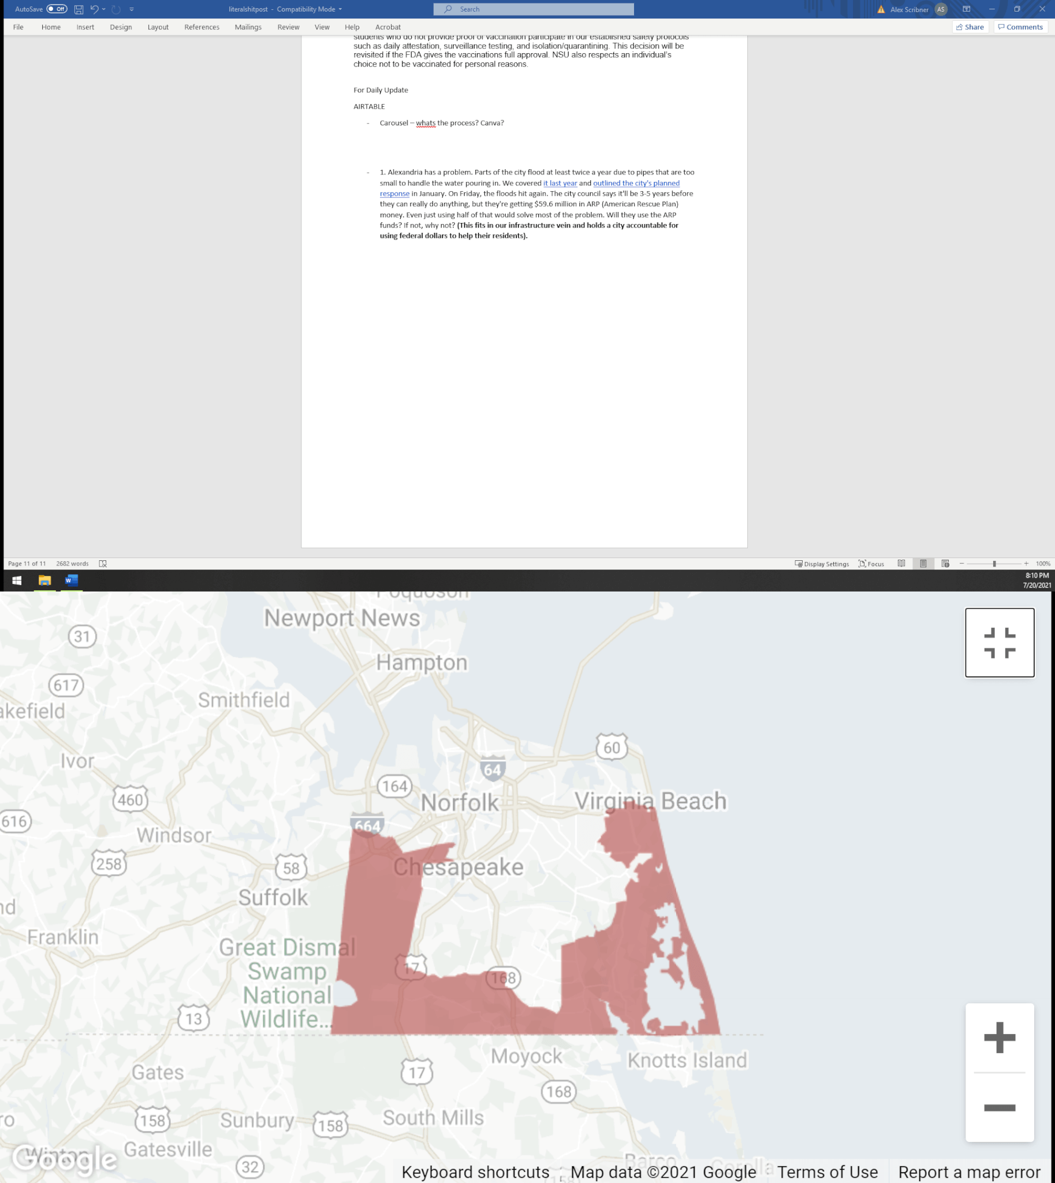Image resolution: width=1055 pixels, height=1183 pixels.
Task: Zoom in on the Google map
Action: pos(1000,1037)
